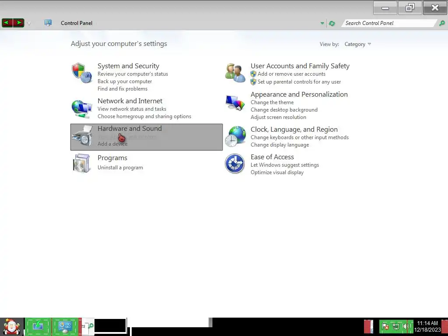Image resolution: width=448 pixels, height=336 pixels.
Task: Click the Control Panel breadcrumb text
Action: click(77, 23)
